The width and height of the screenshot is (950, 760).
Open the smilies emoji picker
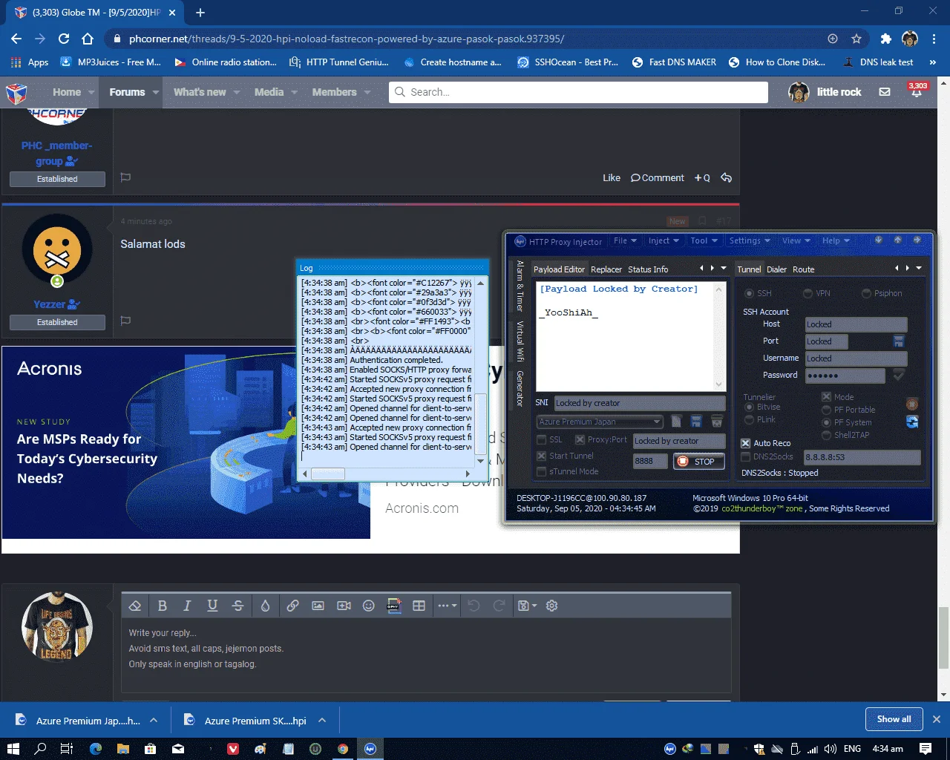click(x=368, y=606)
